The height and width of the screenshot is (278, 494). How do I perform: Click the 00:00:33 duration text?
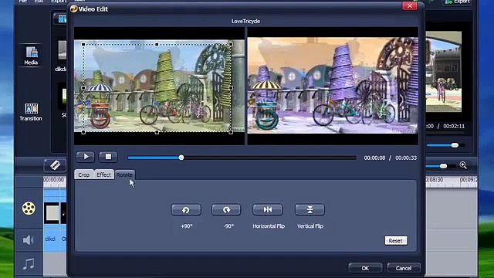point(406,158)
